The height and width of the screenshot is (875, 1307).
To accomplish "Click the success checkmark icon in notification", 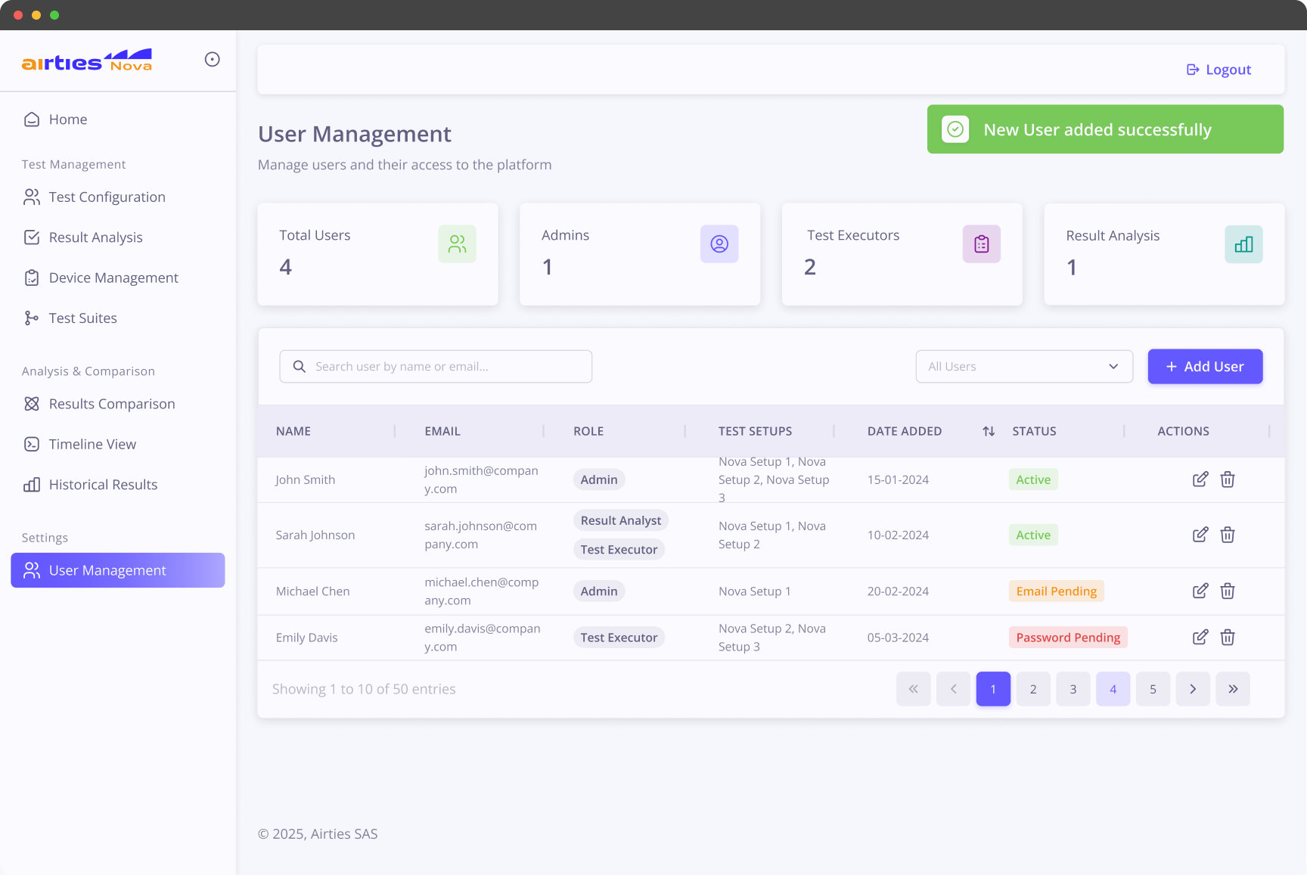I will [x=955, y=129].
